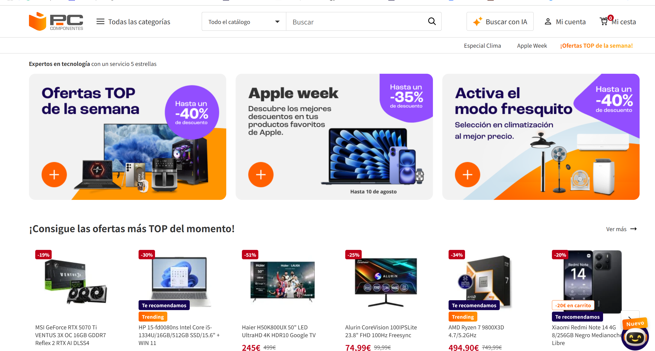Open the hamburger menu icon beside Todas las categorías
655x351 pixels.
[x=100, y=22]
